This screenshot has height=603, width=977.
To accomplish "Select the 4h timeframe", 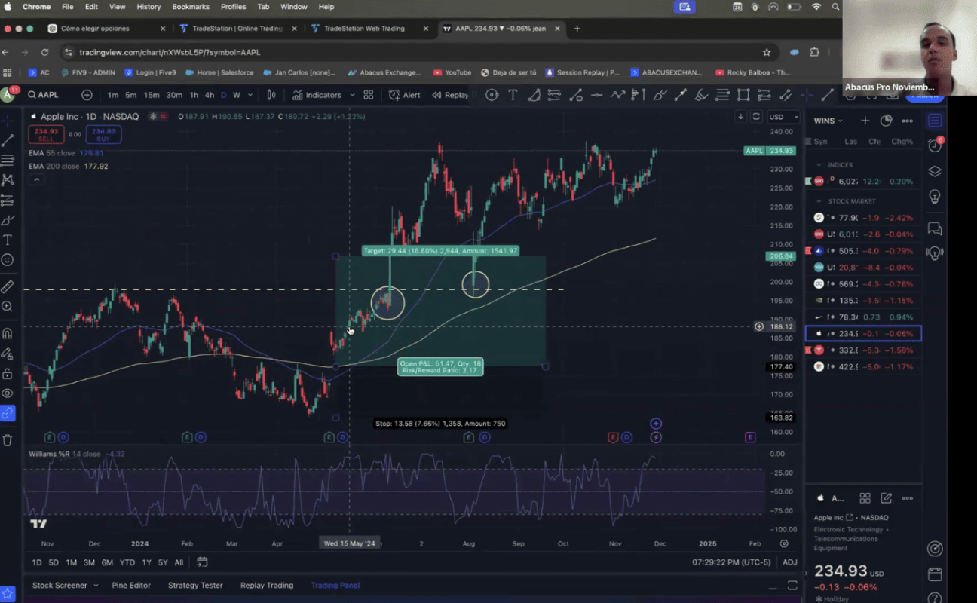I will [210, 95].
